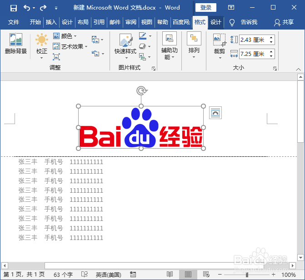
Task: Switch to Read Mode view icon
Action: pyautogui.click(x=170, y=275)
